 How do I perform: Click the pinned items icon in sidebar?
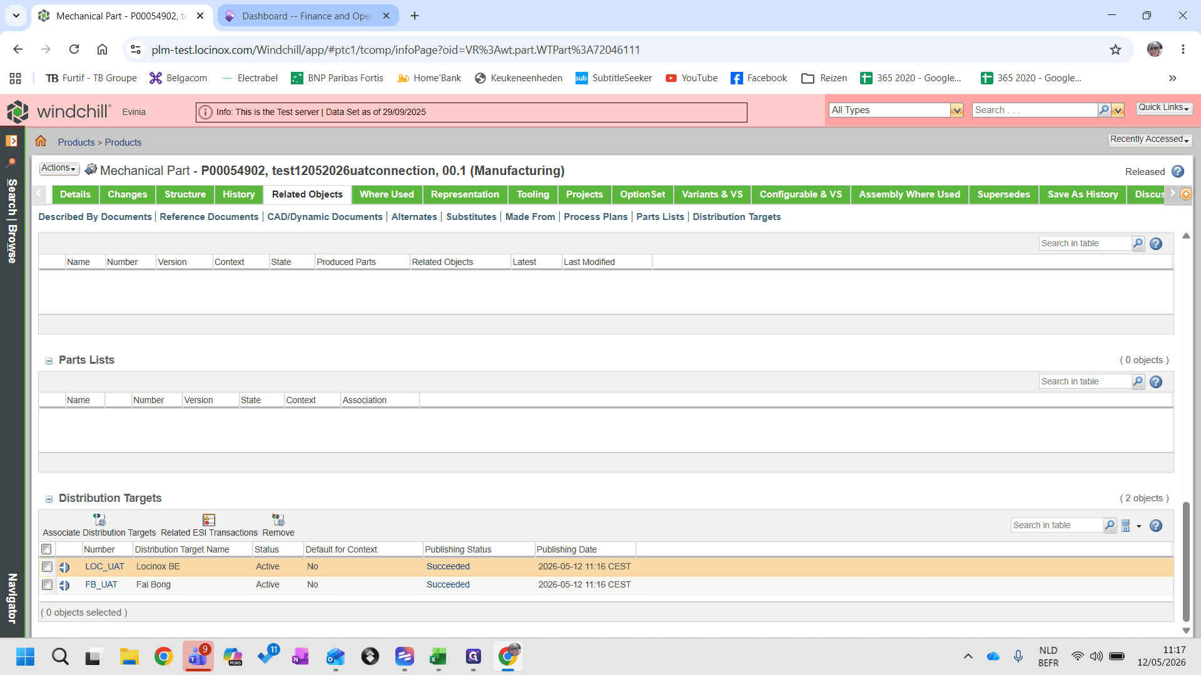(11, 162)
